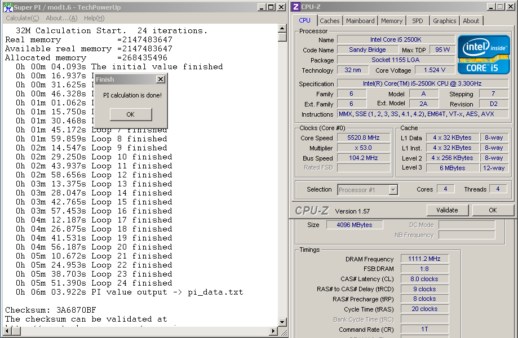518x338 pixels.
Task: Click Super PI vertical scrollbar down arrow
Action: pos(282,322)
